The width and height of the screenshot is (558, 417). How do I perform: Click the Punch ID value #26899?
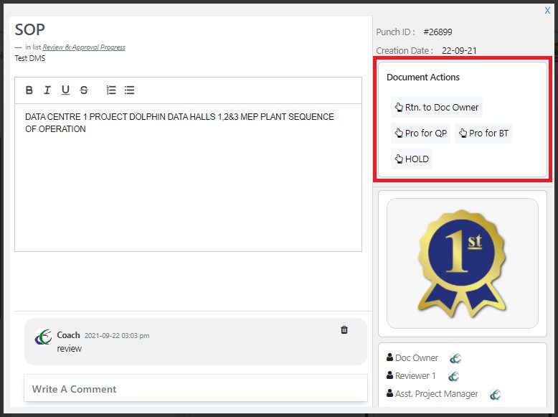[x=438, y=32]
